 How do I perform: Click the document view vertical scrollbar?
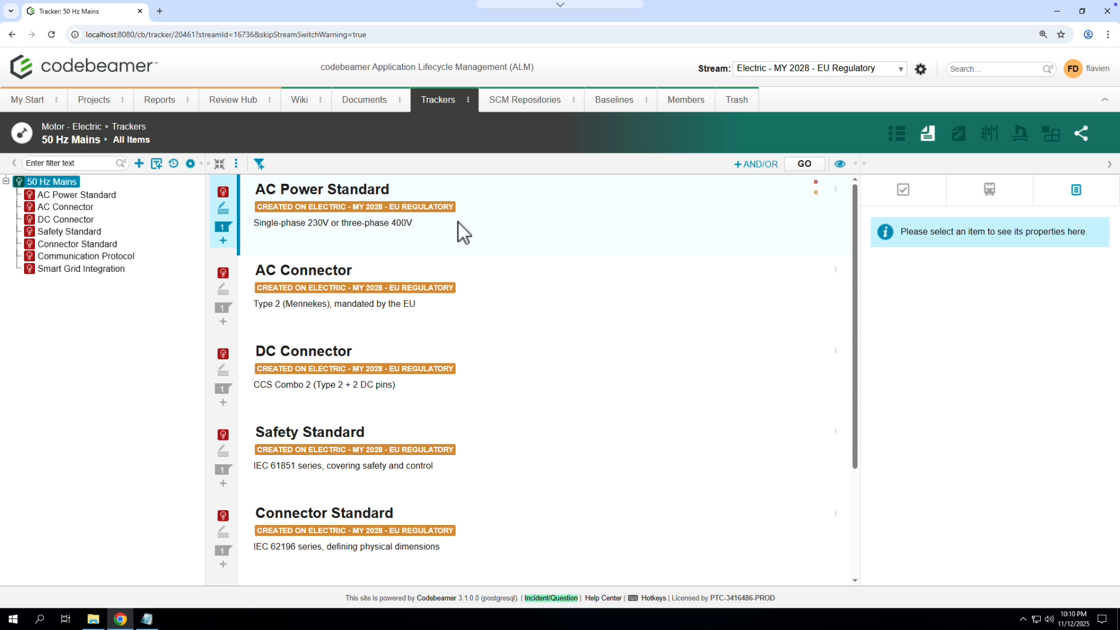coord(855,327)
